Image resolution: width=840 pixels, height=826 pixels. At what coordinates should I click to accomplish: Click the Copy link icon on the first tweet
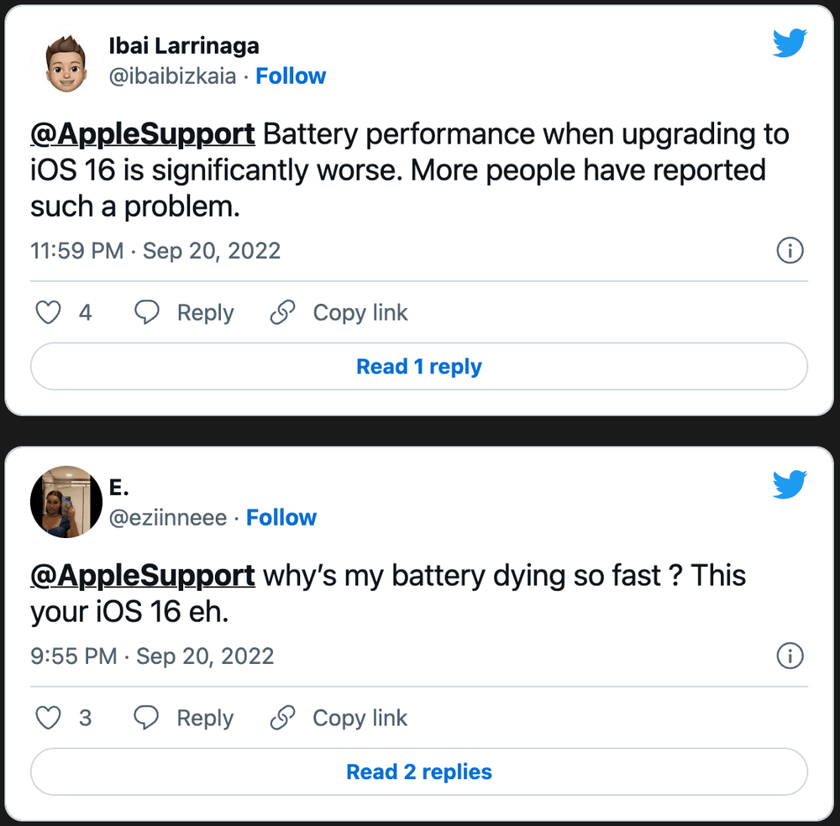point(282,311)
